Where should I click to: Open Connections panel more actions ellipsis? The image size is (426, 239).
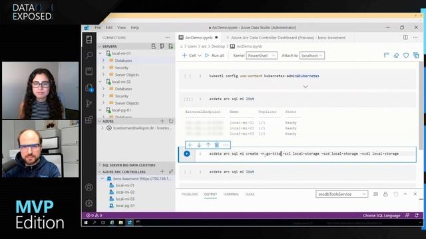click(x=167, y=38)
